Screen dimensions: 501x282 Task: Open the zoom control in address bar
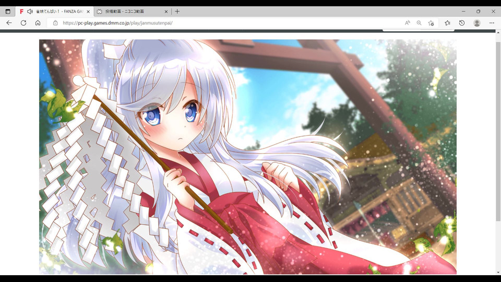click(419, 23)
